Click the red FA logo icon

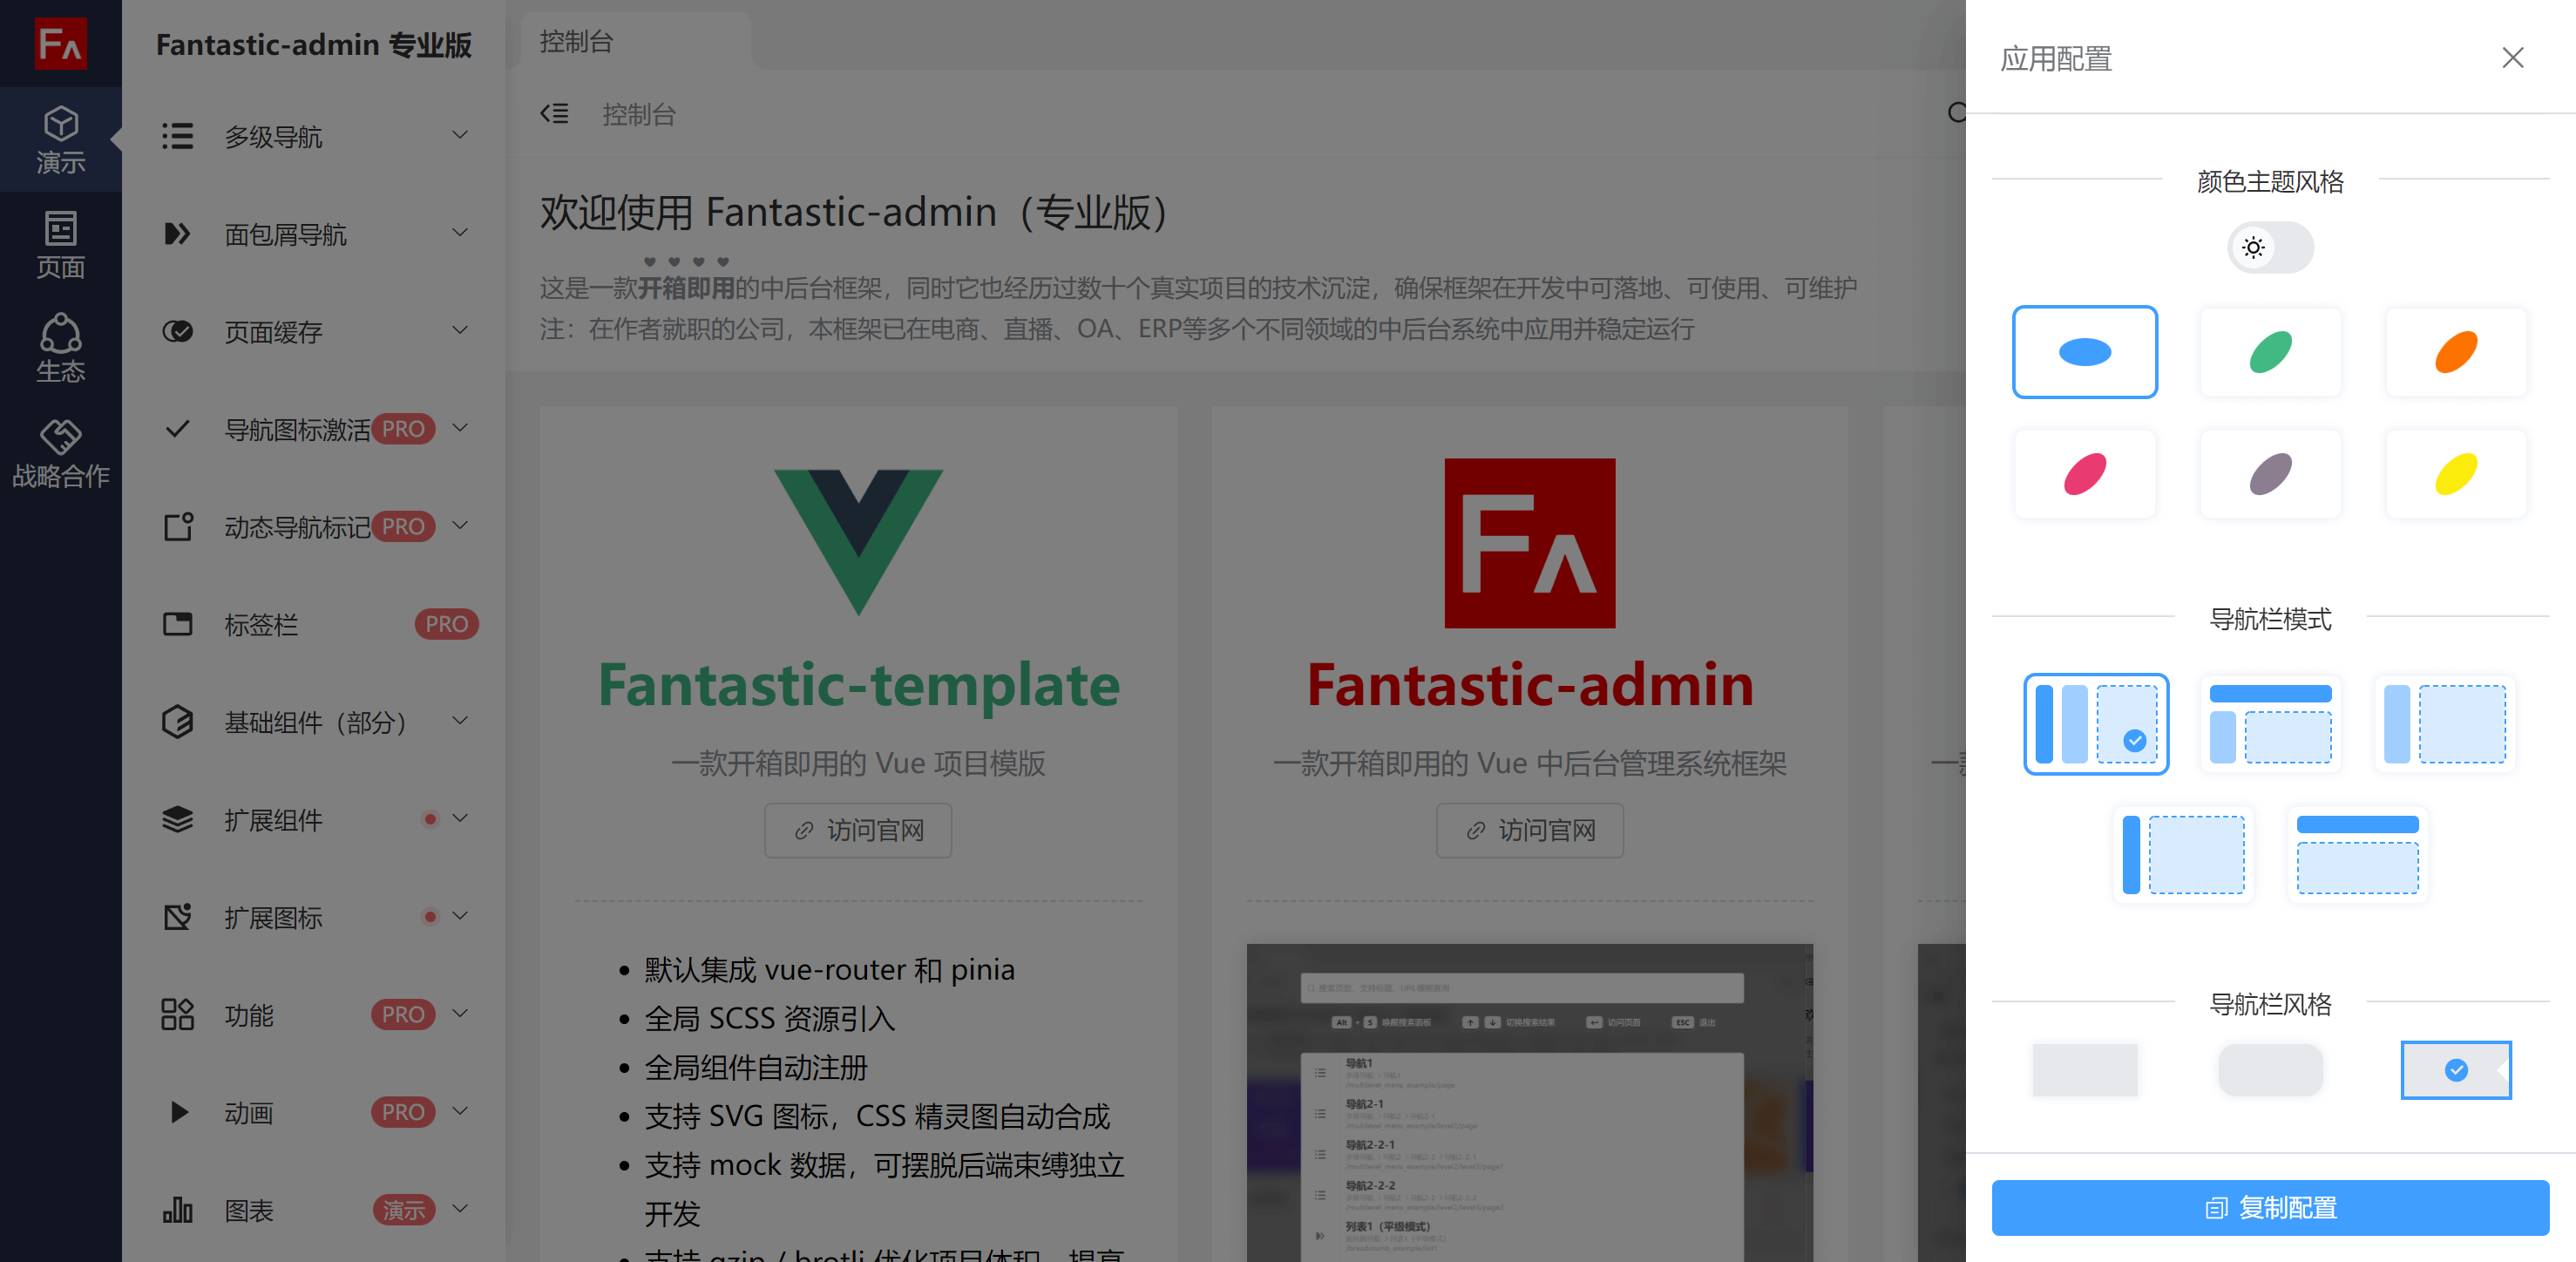click(x=60, y=43)
